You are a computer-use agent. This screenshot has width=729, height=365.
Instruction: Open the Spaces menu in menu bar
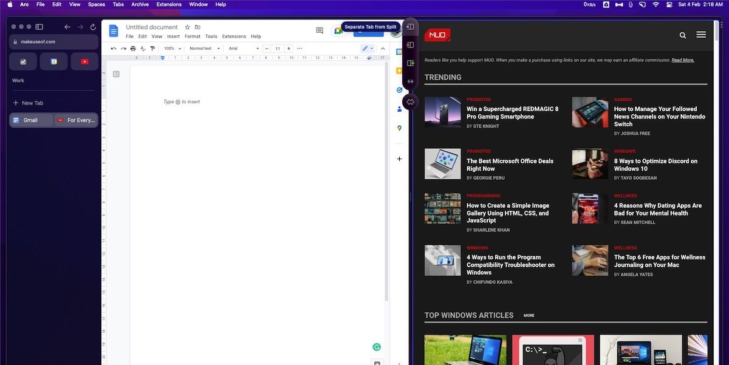[97, 4]
